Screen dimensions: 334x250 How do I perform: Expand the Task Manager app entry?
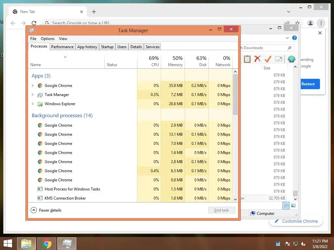(x=33, y=95)
